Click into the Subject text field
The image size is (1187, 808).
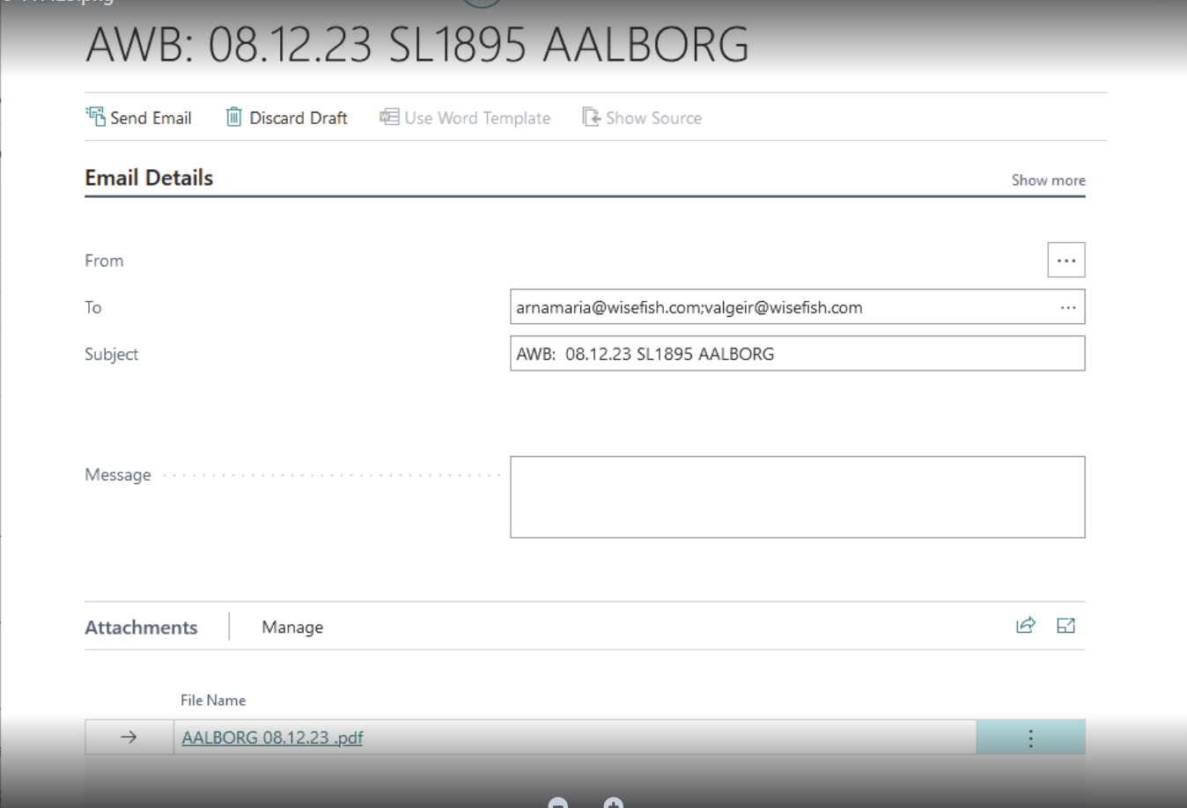click(x=797, y=354)
